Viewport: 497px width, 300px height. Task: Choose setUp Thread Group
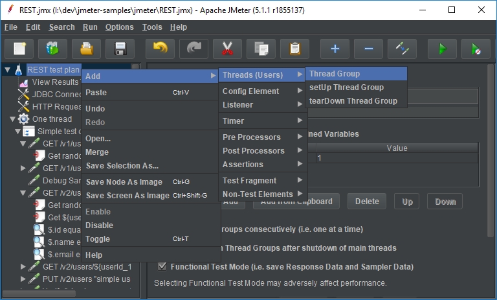(356, 87)
